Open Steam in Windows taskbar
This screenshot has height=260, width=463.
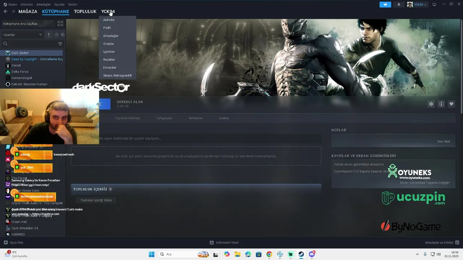(301, 254)
